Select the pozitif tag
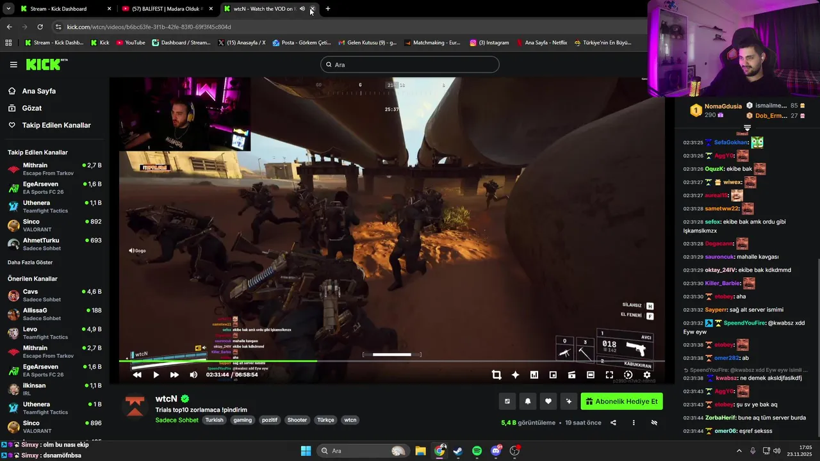The width and height of the screenshot is (820, 461). point(270,420)
